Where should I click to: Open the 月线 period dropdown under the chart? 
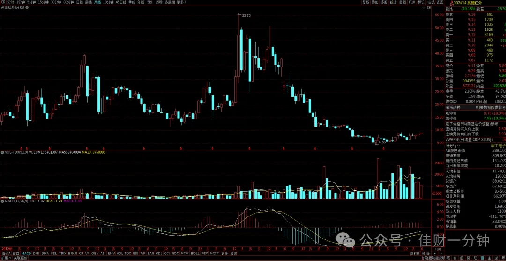[x=438, y=250]
